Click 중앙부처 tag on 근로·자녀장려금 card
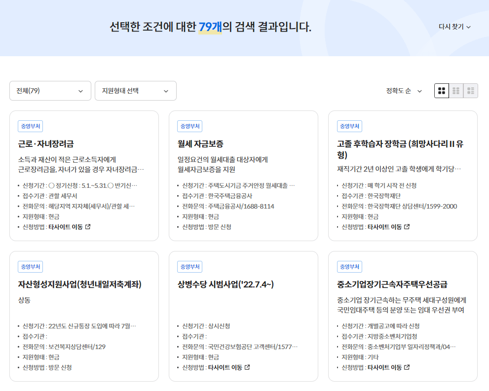The width and height of the screenshot is (489, 391). [x=31, y=126]
